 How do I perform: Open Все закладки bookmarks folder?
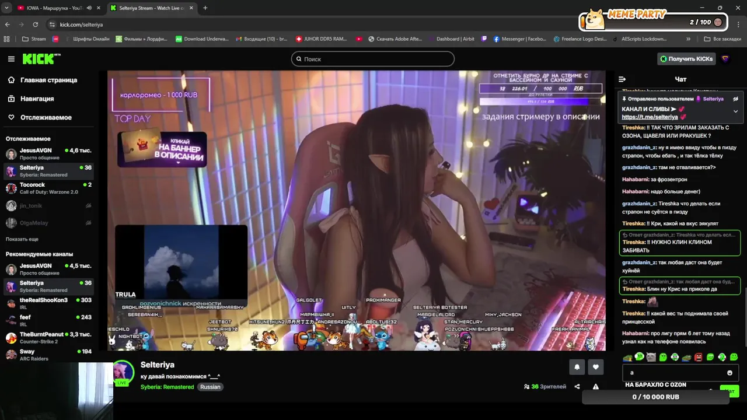pyautogui.click(x=722, y=39)
